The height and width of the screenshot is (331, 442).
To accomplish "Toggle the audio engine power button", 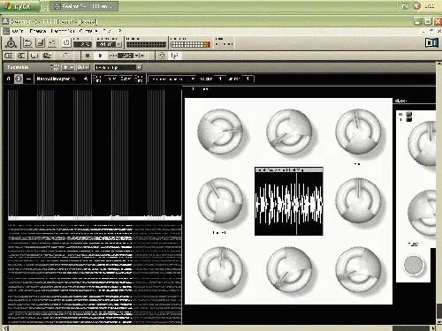I will tap(66, 43).
